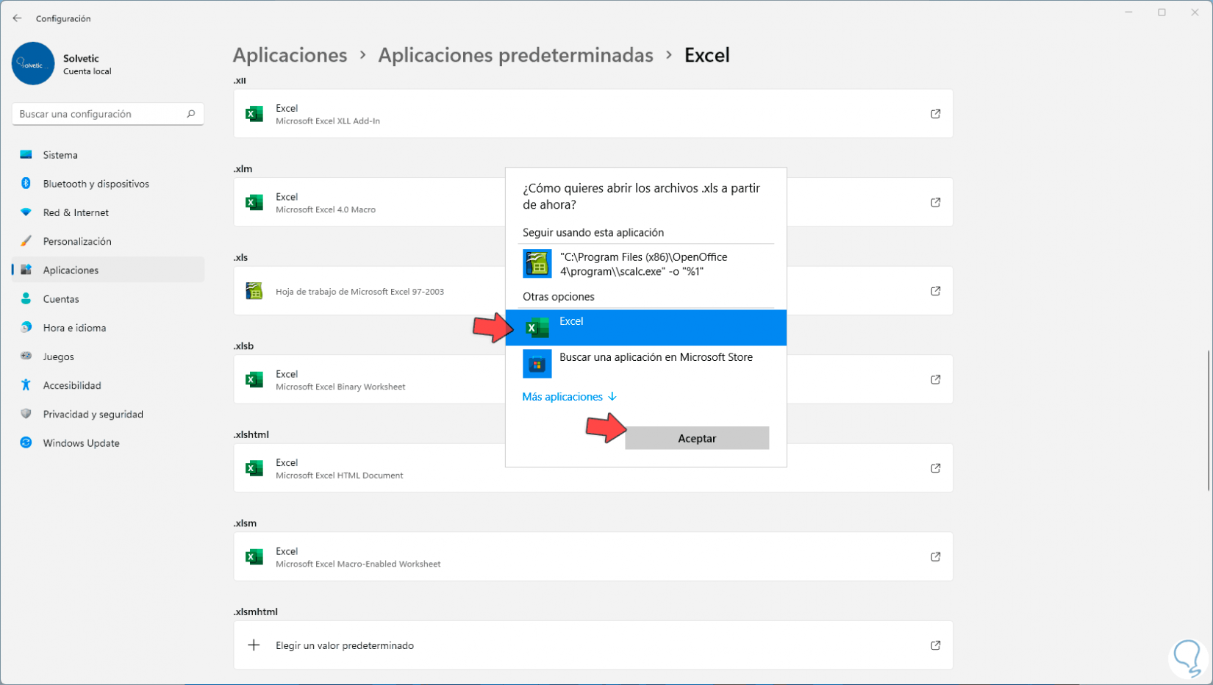Image resolution: width=1213 pixels, height=685 pixels.
Task: Click the Windows Update sync icon
Action: (26, 442)
